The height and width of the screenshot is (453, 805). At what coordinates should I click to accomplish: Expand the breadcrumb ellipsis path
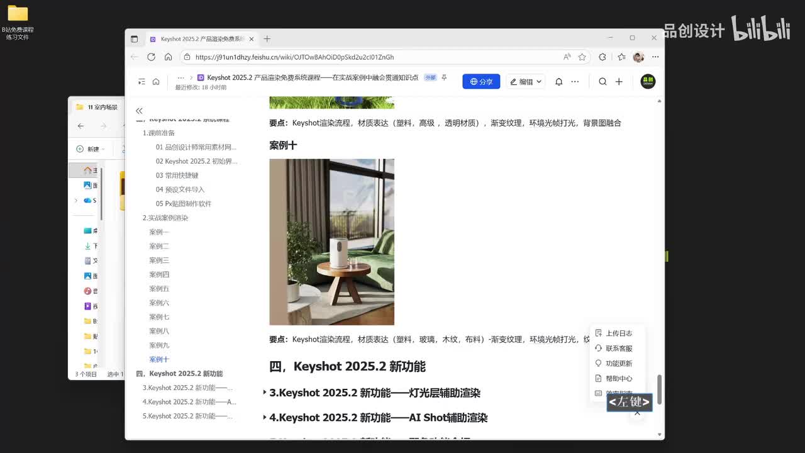coord(181,78)
